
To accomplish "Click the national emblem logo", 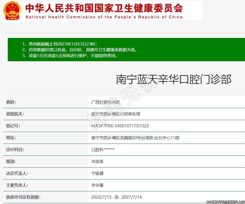I will (13, 10).
